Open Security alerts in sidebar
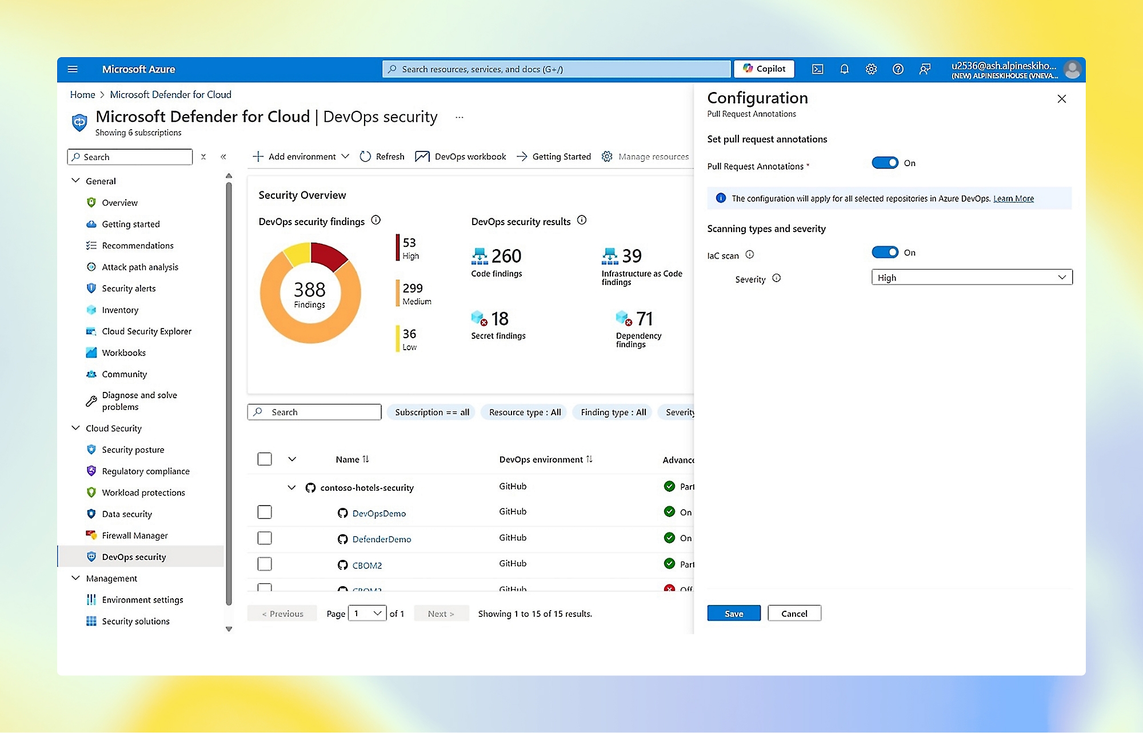This screenshot has height=733, width=1143. click(x=129, y=288)
